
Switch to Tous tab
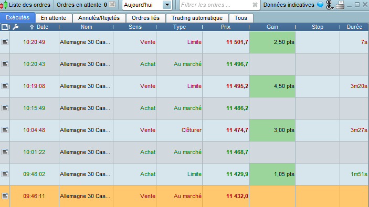click(x=241, y=18)
